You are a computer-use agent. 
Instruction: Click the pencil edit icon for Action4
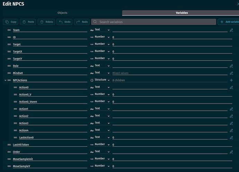pyautogui.click(x=231, y=130)
